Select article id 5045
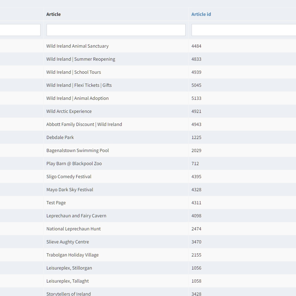296x296 pixels. click(x=196, y=85)
